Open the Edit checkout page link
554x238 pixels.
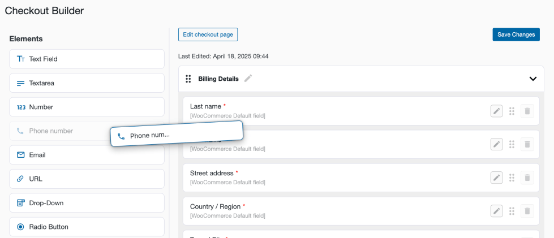[208, 34]
